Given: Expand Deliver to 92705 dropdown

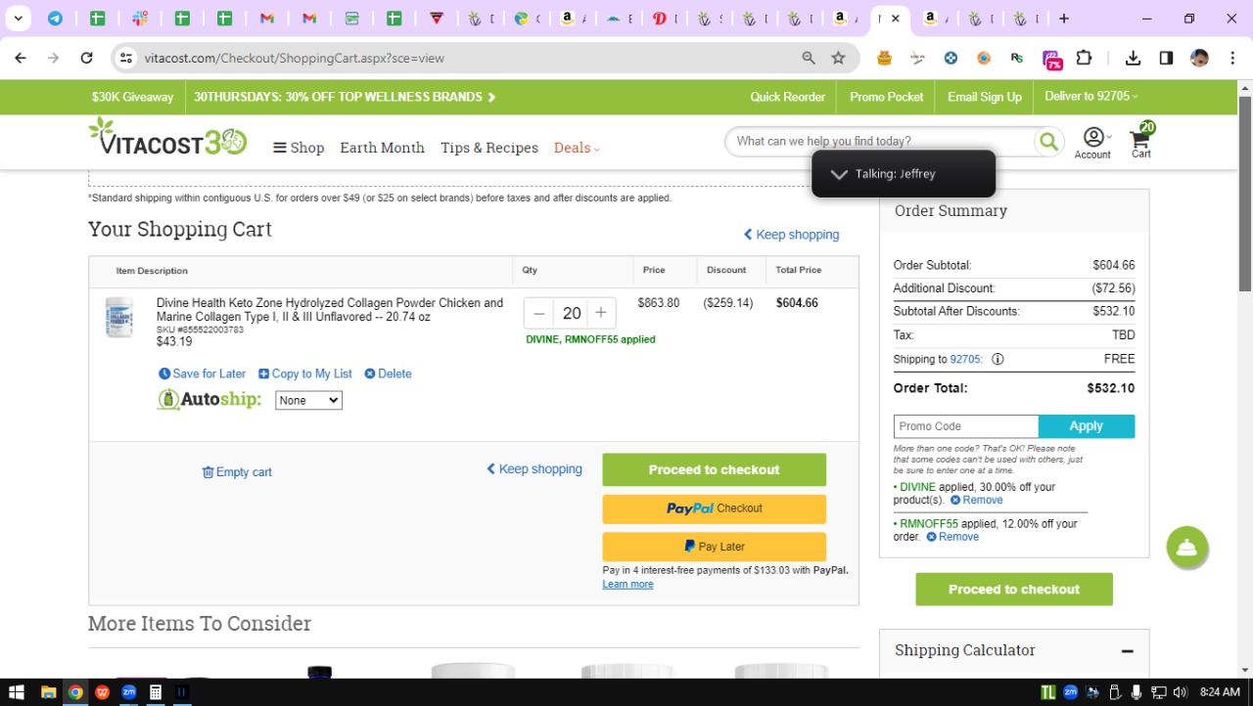Looking at the screenshot, I should [1091, 97].
